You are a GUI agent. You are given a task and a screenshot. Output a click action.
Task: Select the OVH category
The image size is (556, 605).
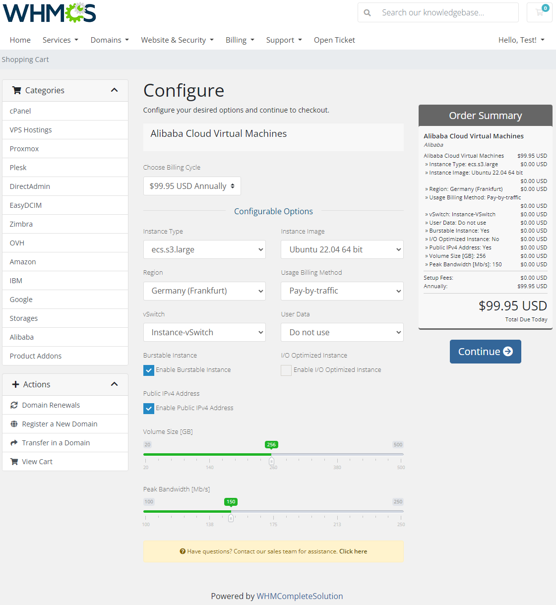click(65, 243)
